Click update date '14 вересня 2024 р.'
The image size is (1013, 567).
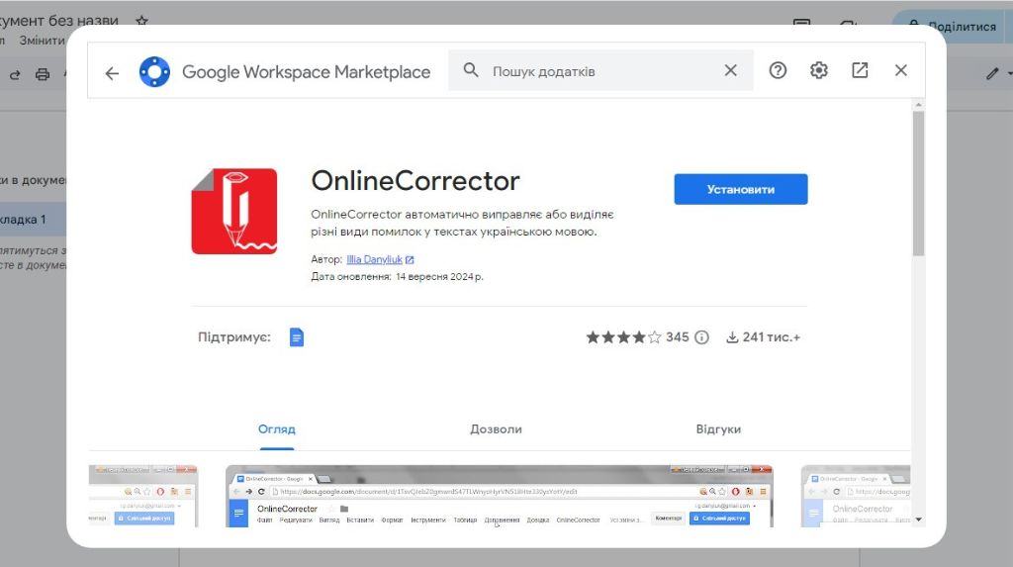[x=439, y=277]
